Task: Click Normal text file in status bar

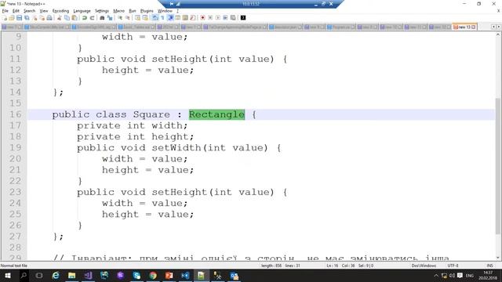Action: click(14, 266)
